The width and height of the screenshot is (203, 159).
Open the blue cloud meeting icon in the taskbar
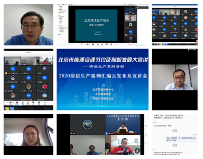pos(12,109)
